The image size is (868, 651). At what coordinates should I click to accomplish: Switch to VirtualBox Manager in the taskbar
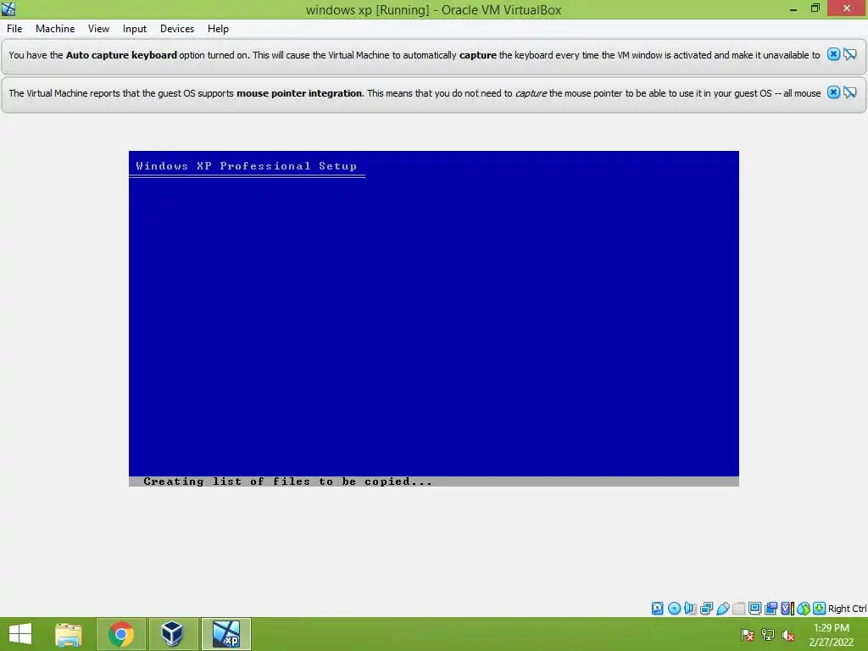(173, 634)
